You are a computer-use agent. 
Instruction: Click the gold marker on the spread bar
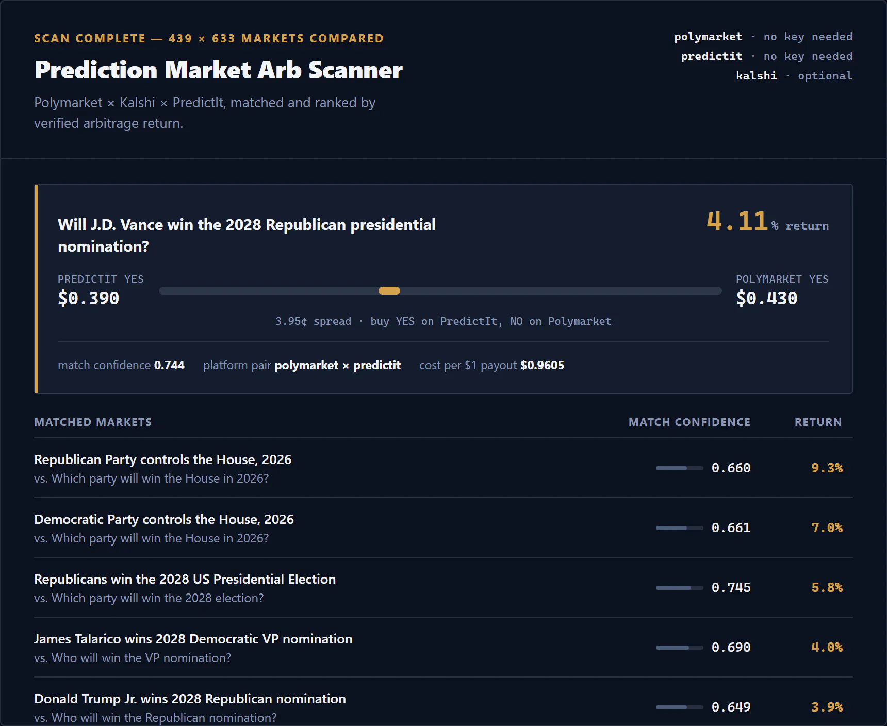[x=389, y=291]
